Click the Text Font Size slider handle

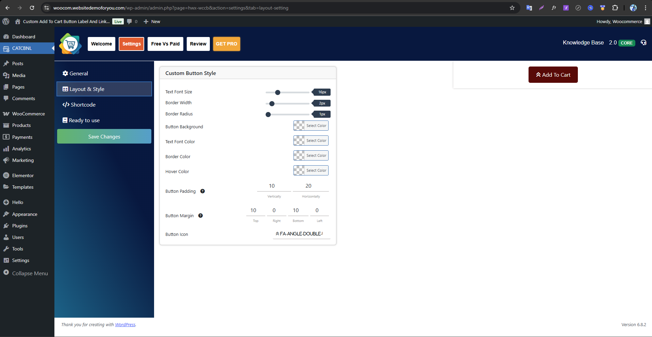pos(278,92)
